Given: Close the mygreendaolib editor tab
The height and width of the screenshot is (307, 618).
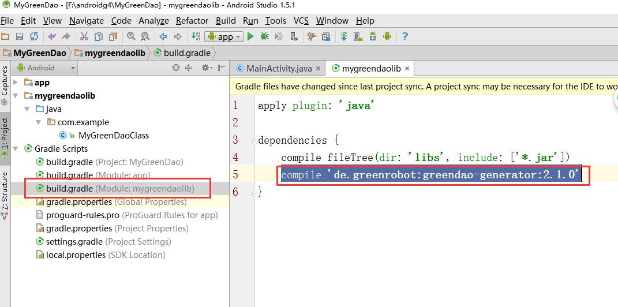Looking at the screenshot, I should pos(407,69).
